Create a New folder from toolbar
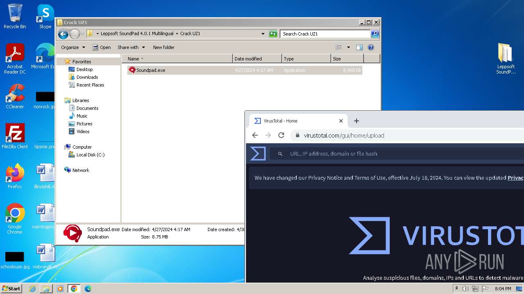Image resolution: width=524 pixels, height=294 pixels. (164, 47)
